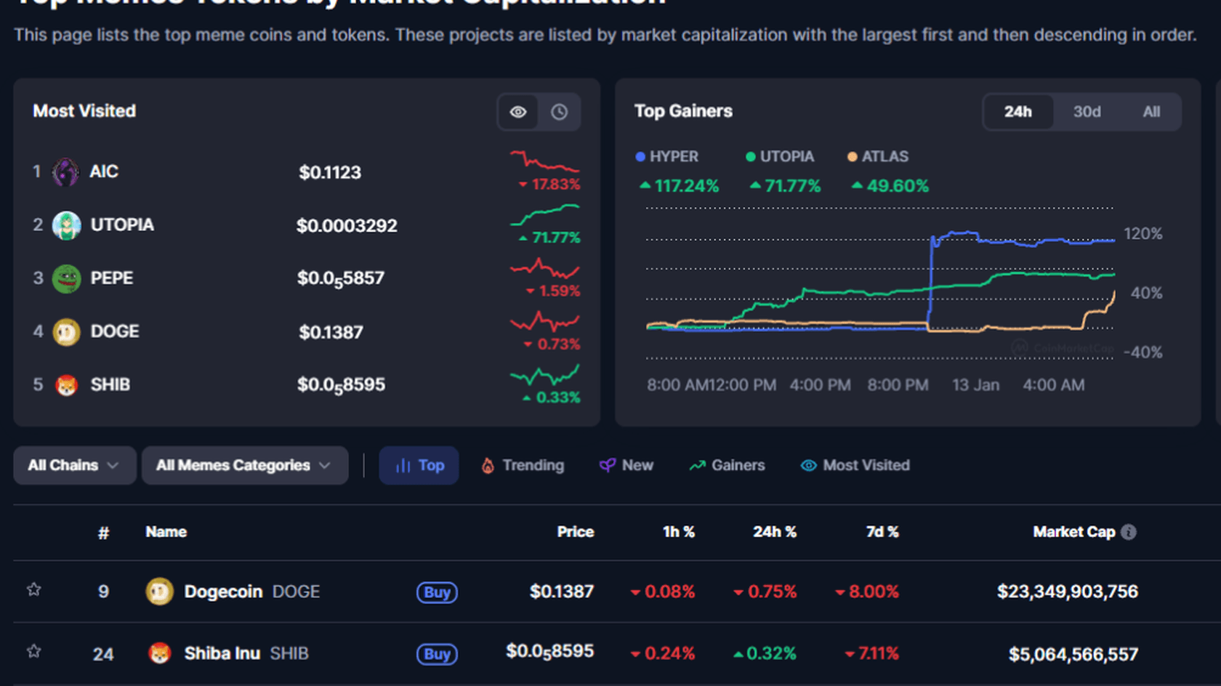Image resolution: width=1221 pixels, height=686 pixels.
Task: Click the eye icon in Most Visited panel
Action: 517,111
